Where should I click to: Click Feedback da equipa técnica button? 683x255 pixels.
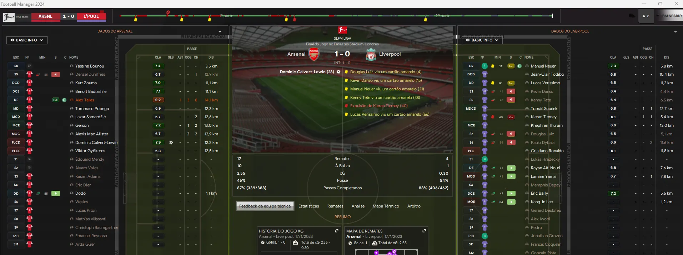(265, 206)
